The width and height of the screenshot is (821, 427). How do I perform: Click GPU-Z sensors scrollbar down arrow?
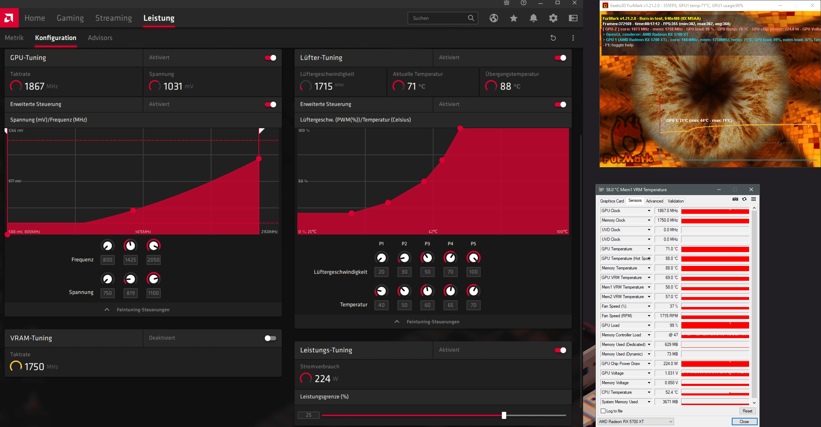coord(754,403)
